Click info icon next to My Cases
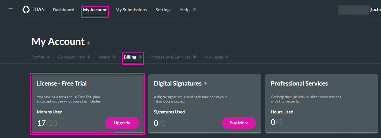 click(227, 57)
